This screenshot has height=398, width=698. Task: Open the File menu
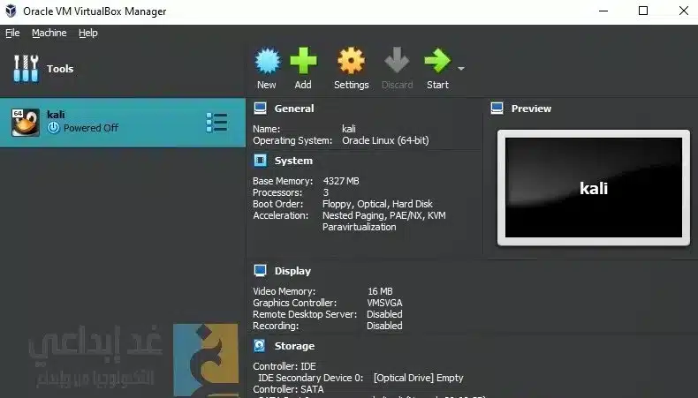coord(12,33)
